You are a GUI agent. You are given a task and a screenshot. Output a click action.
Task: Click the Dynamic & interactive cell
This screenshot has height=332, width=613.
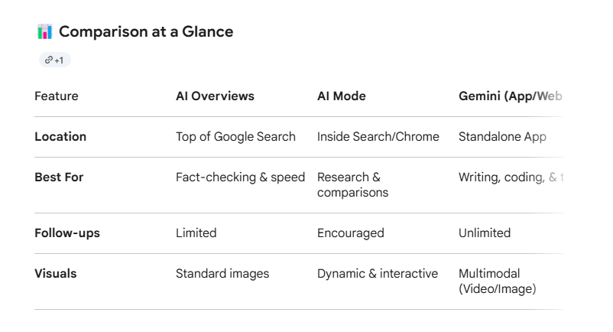(378, 274)
